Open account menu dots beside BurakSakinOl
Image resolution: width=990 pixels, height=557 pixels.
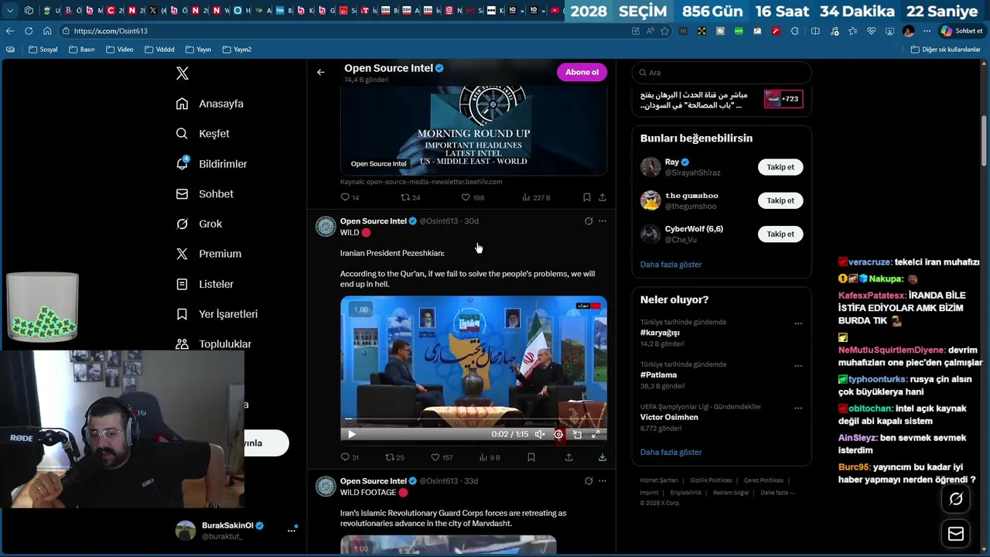click(x=292, y=530)
